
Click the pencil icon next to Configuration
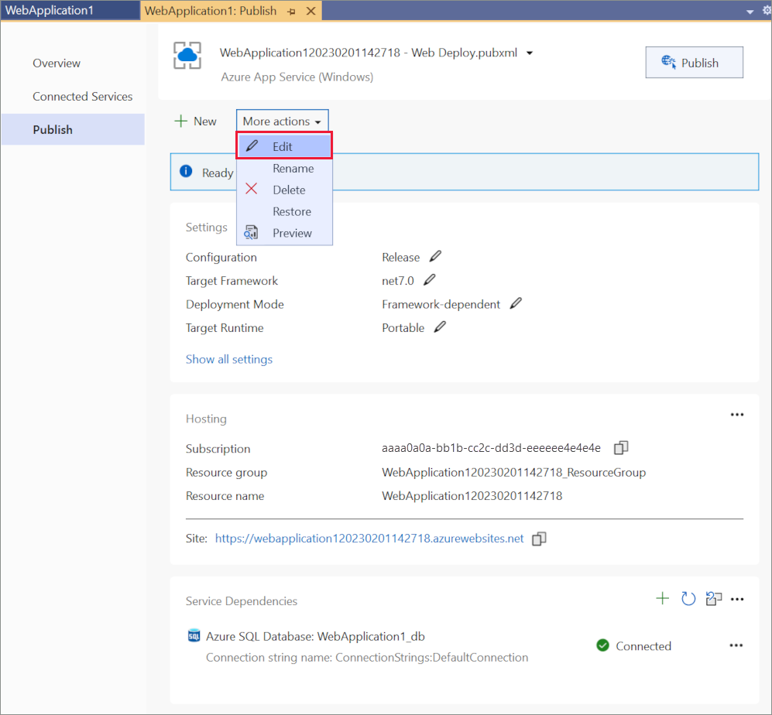pos(434,255)
